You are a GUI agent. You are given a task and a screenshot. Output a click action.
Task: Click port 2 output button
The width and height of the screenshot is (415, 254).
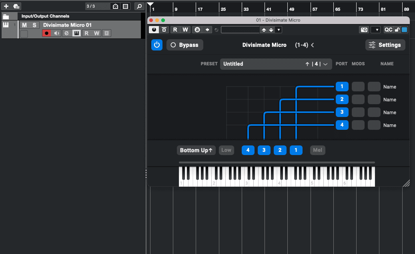342,99
